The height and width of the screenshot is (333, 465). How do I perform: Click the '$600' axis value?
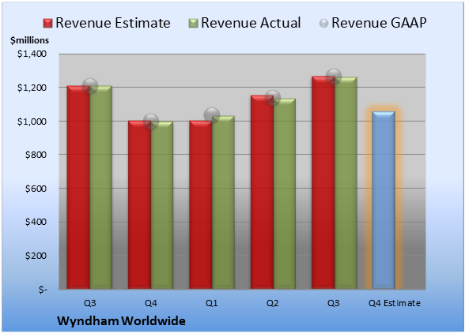tap(36, 189)
